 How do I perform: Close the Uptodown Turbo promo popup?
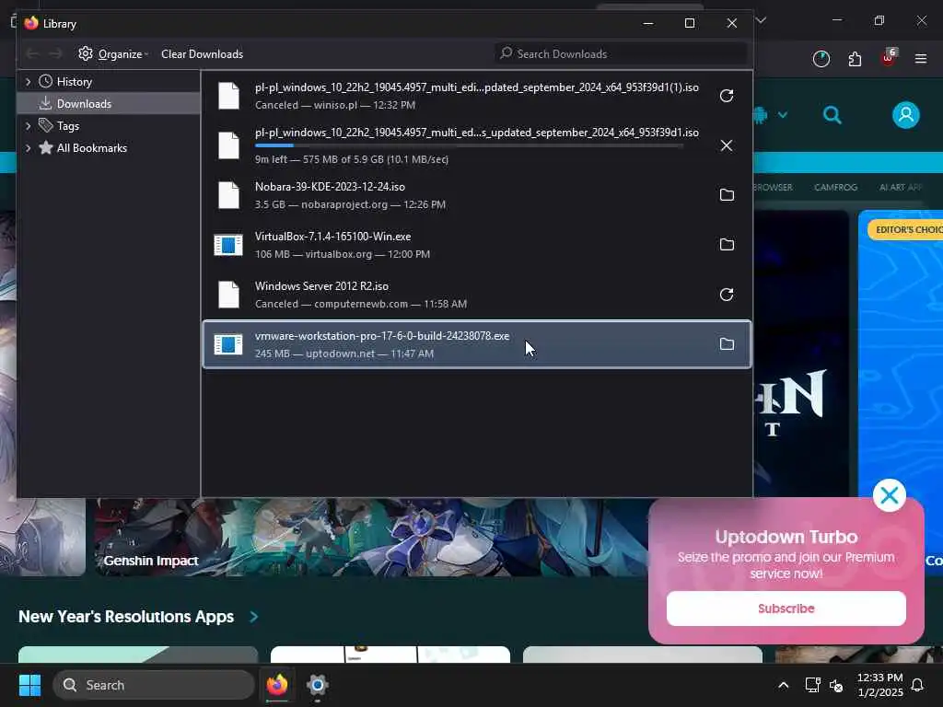889,495
